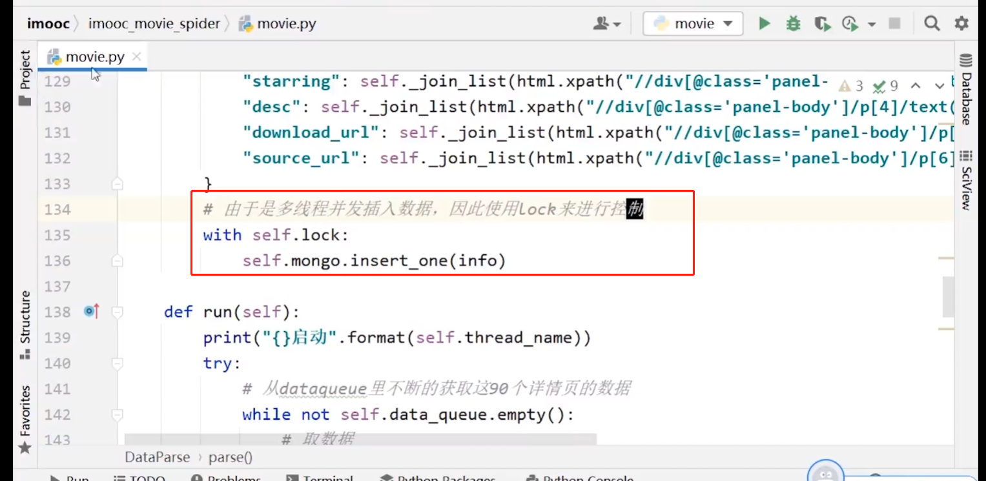Start debugging with the bug icon
Screen dimensions: 986x481
tap(793, 24)
